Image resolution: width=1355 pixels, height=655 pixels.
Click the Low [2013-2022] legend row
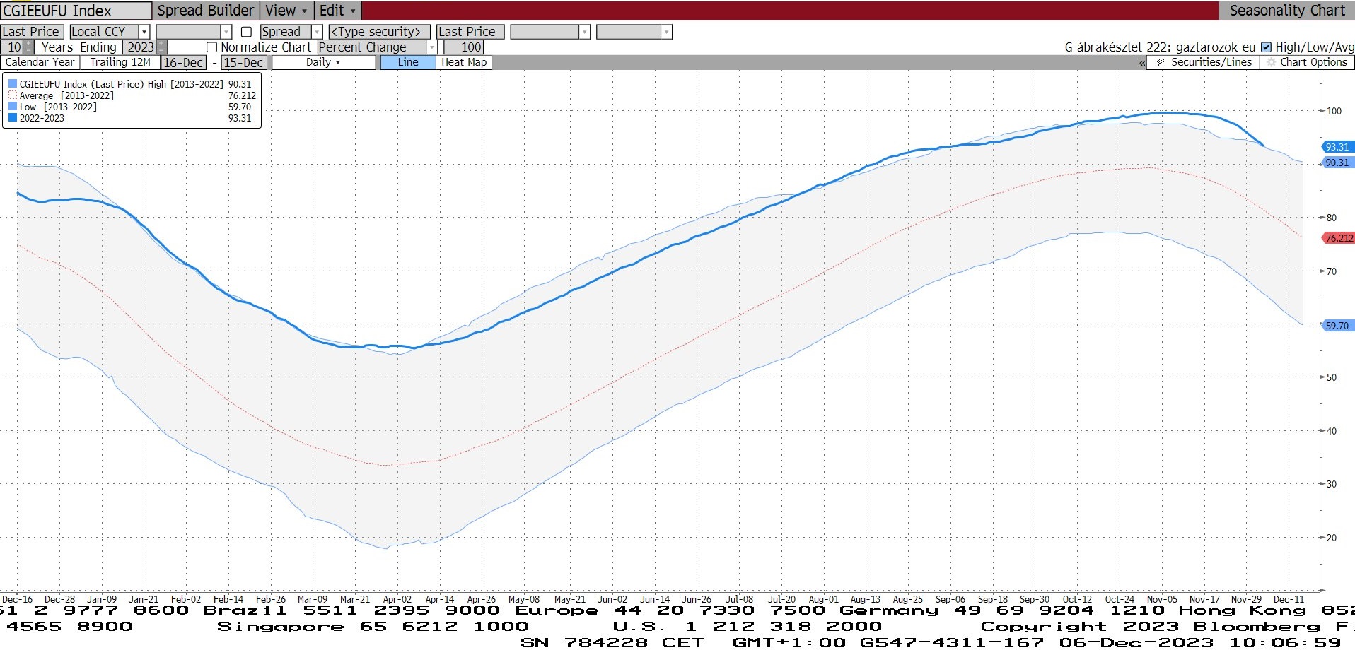tap(129, 107)
